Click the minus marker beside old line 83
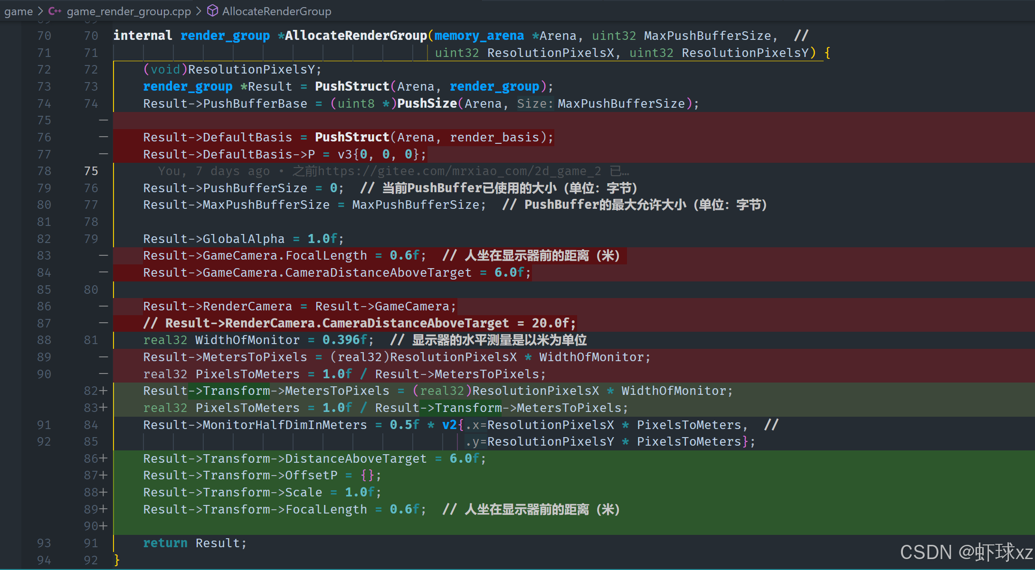The height and width of the screenshot is (570, 1035). coord(104,255)
